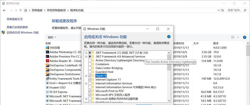Open address bar history dropdown arrow
The height and width of the screenshot is (105, 250).
219,10
